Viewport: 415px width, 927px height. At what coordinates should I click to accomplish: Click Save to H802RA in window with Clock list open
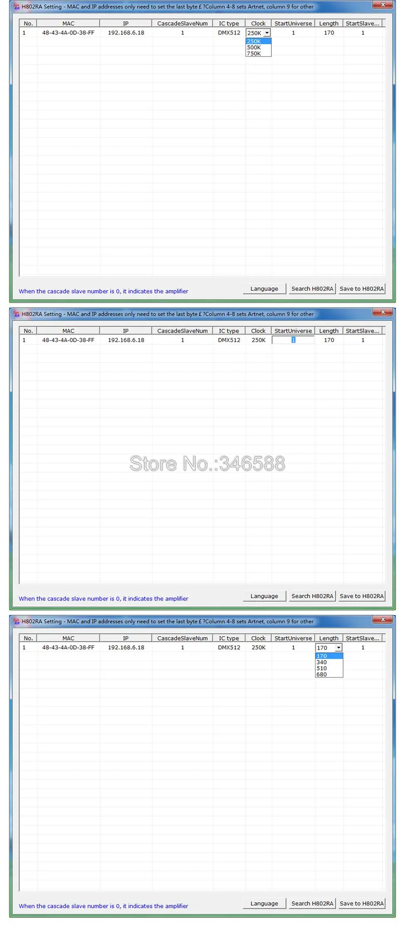click(x=361, y=289)
